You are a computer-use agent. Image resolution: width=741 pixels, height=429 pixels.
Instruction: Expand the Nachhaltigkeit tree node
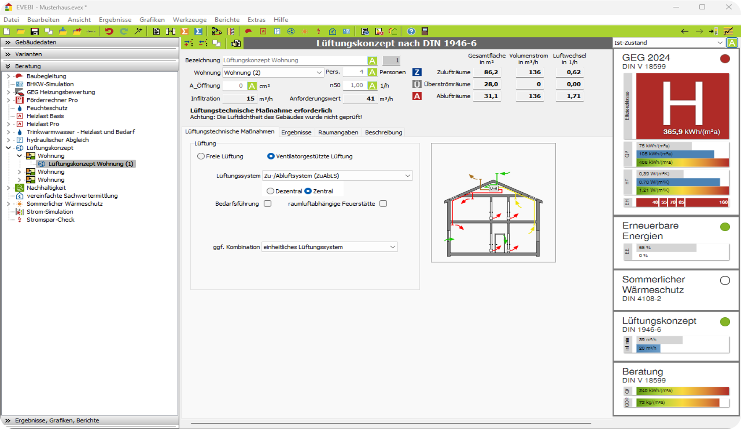8,188
